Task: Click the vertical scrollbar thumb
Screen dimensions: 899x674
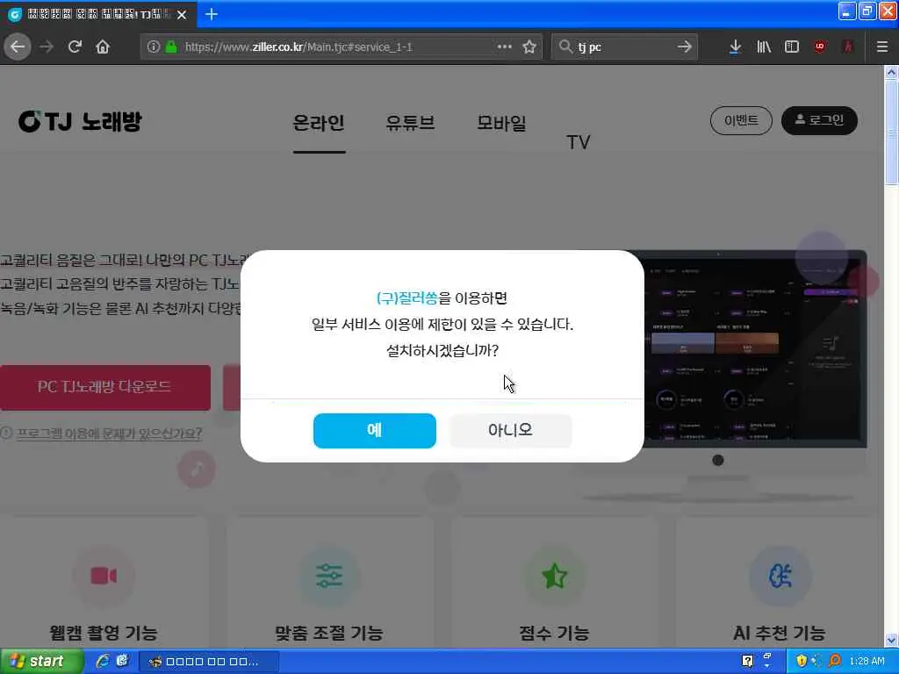Action: coord(891,133)
